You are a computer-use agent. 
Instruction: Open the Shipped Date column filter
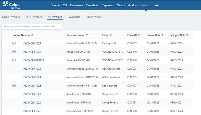[x=187, y=35]
